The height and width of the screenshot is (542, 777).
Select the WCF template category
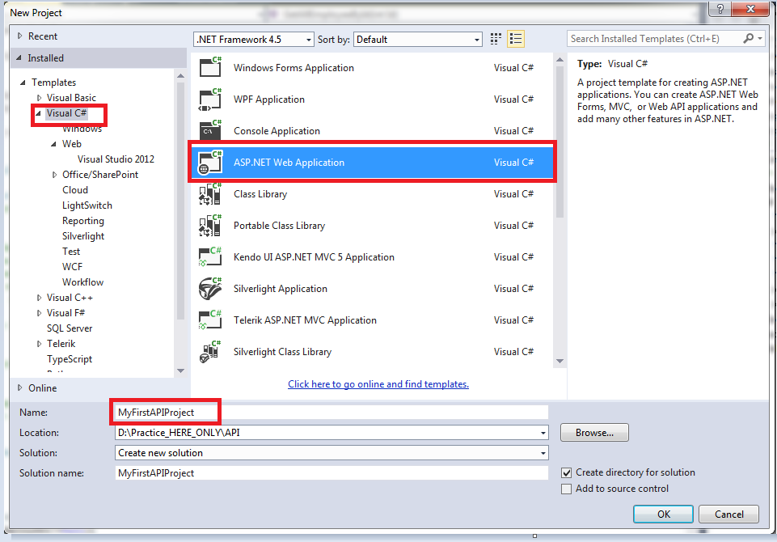tap(72, 267)
